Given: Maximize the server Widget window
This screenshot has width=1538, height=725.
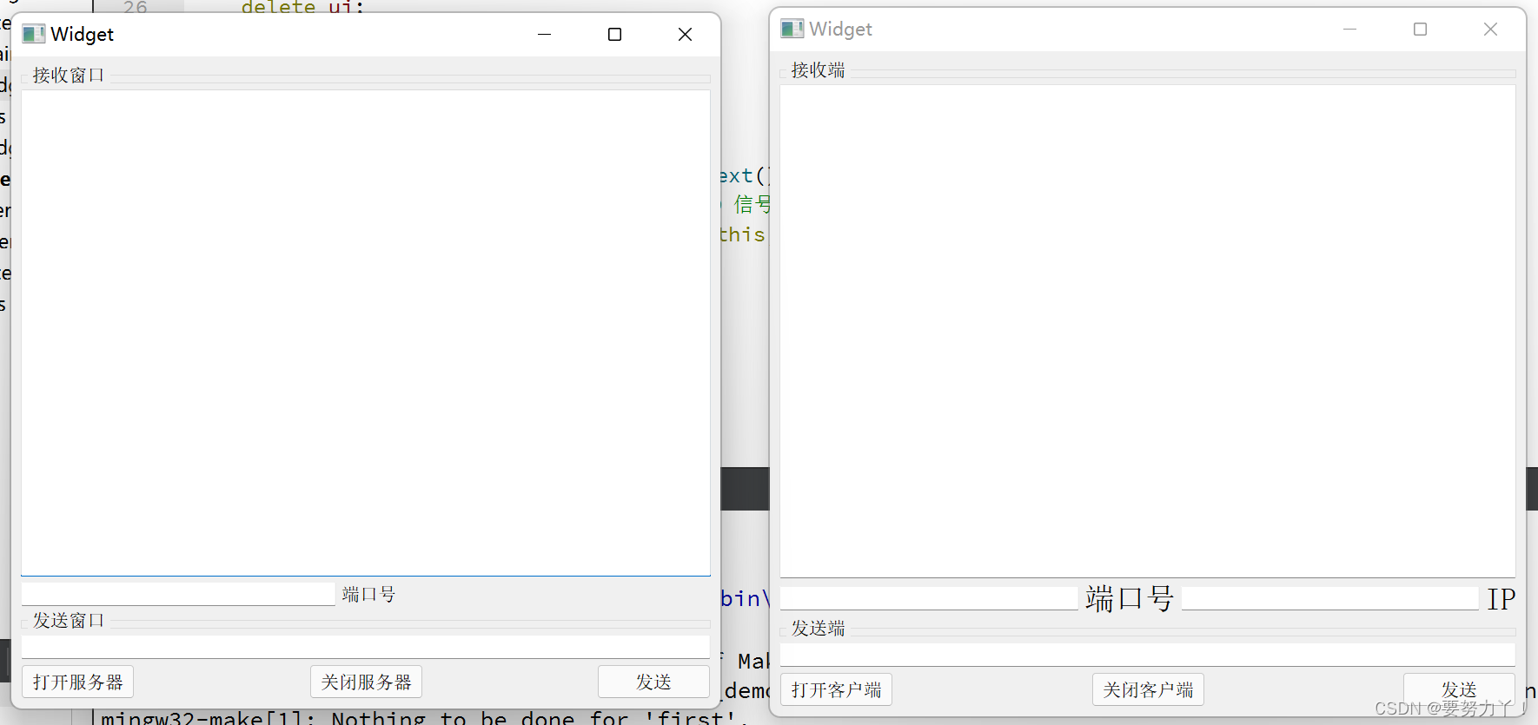Looking at the screenshot, I should 614,34.
